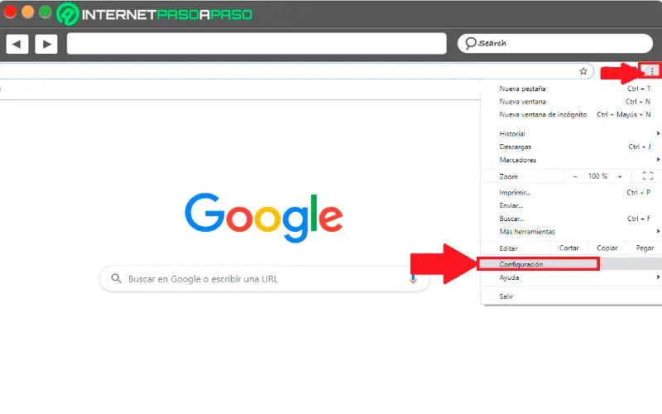Click the 100 % zoom value
The width and height of the screenshot is (662, 414).
coord(597,176)
